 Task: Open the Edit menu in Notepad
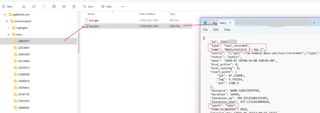[216, 30]
